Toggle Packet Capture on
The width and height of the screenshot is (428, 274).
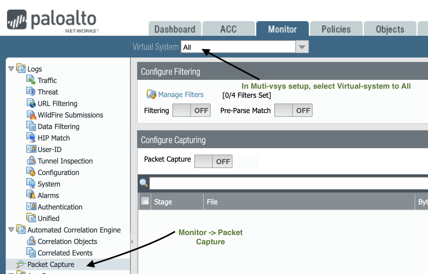point(213,161)
